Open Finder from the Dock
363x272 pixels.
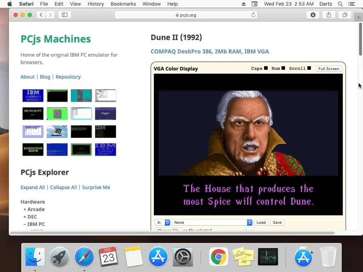(x=35, y=257)
